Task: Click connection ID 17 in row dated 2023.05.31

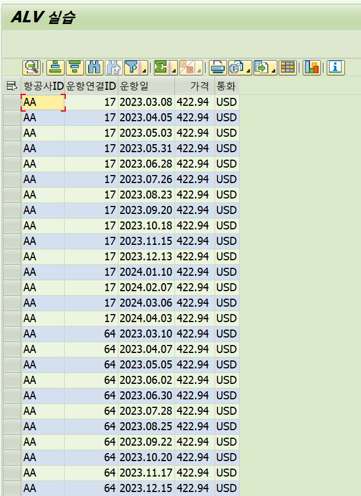Action: click(x=91, y=148)
